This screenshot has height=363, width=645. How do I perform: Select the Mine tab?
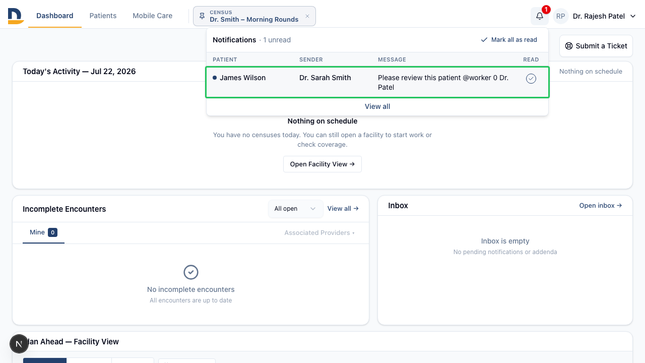pyautogui.click(x=43, y=232)
